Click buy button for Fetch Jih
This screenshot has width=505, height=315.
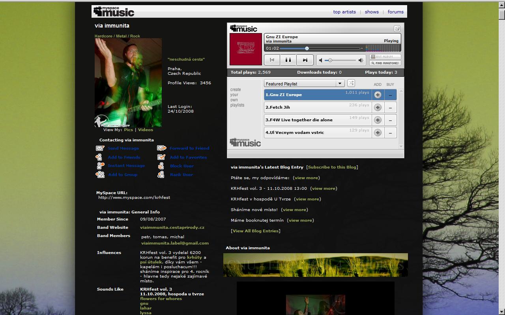pyautogui.click(x=390, y=107)
